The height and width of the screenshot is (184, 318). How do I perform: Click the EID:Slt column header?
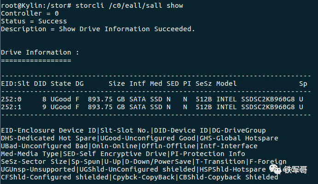point(15,84)
